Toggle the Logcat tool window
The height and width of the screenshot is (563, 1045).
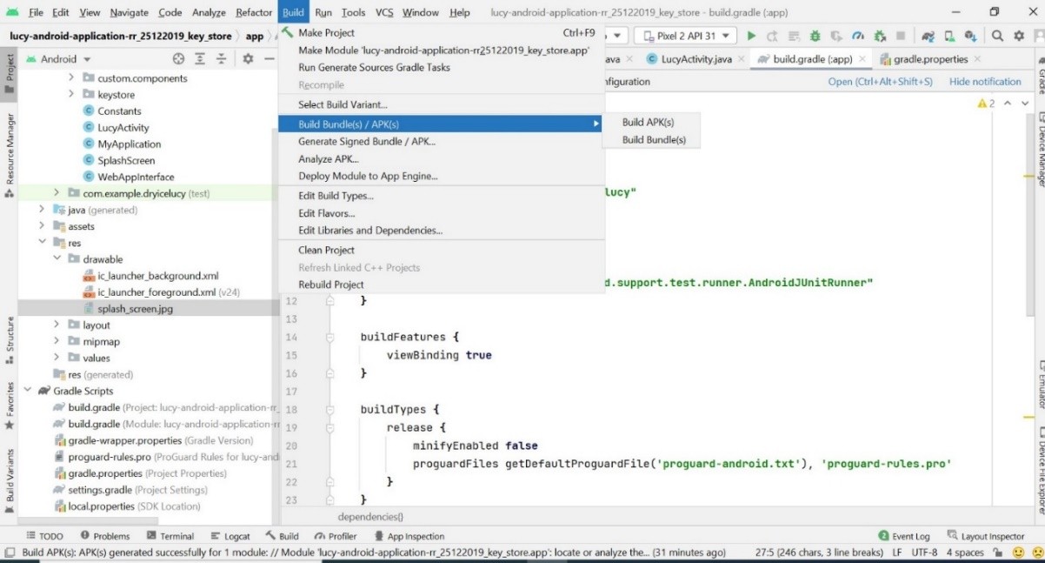tap(230, 536)
